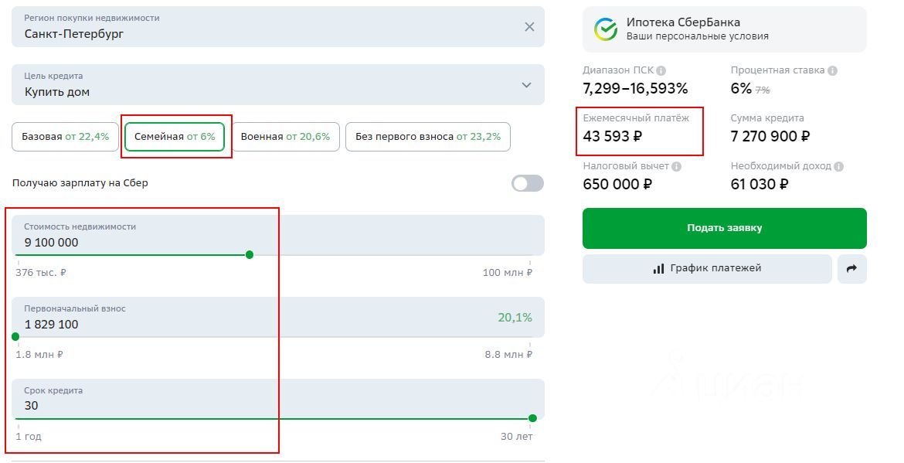Click the Подать заявку button
The width and height of the screenshot is (904, 463).
[725, 228]
